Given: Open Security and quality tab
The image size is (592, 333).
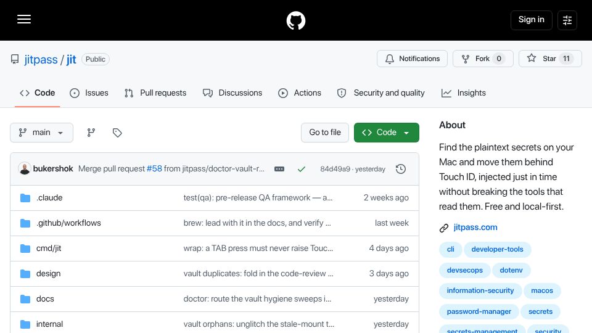Looking at the screenshot, I should click(381, 93).
